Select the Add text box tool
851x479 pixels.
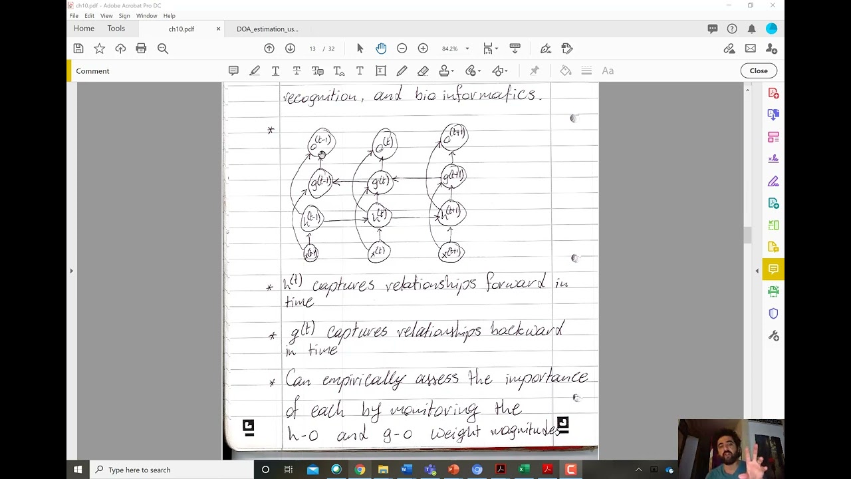(381, 71)
